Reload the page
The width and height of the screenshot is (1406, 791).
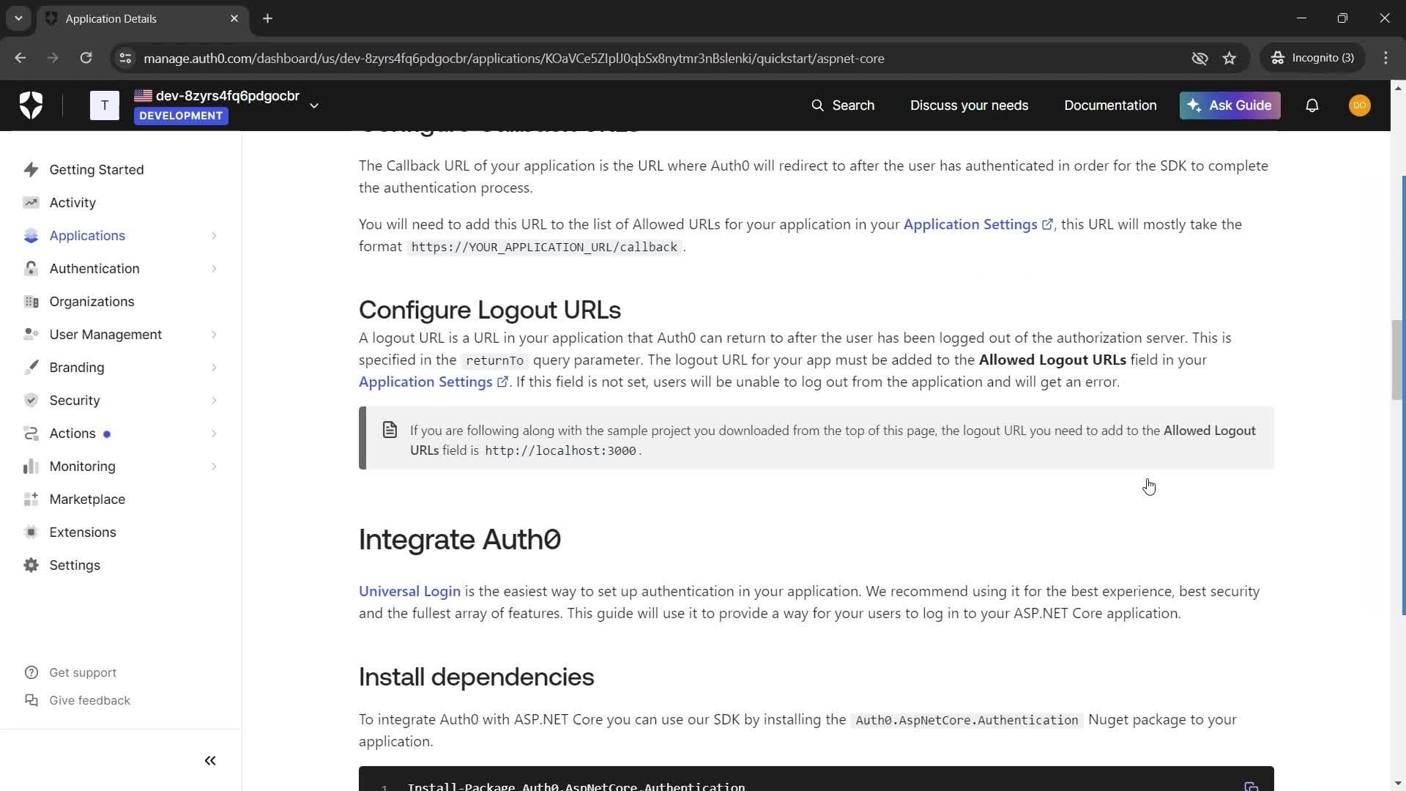(x=86, y=58)
